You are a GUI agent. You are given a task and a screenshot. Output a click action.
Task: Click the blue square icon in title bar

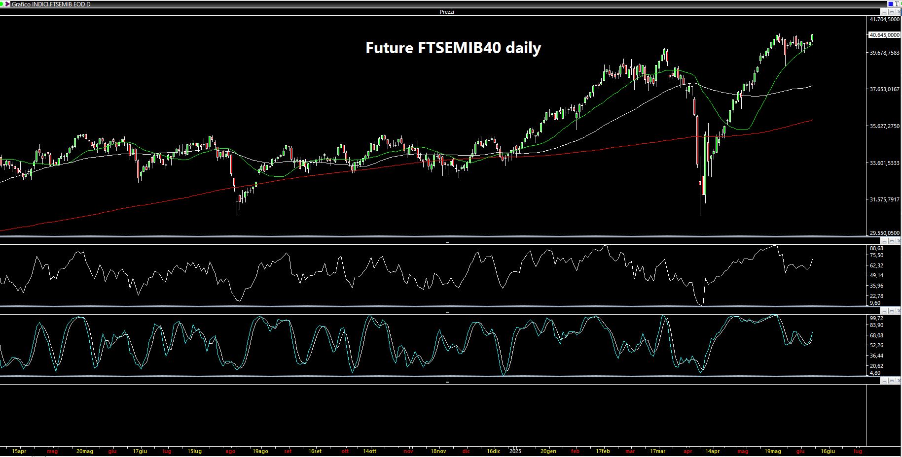891,4
